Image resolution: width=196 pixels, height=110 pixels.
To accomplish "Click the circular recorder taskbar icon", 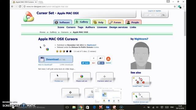I will 121,107.
